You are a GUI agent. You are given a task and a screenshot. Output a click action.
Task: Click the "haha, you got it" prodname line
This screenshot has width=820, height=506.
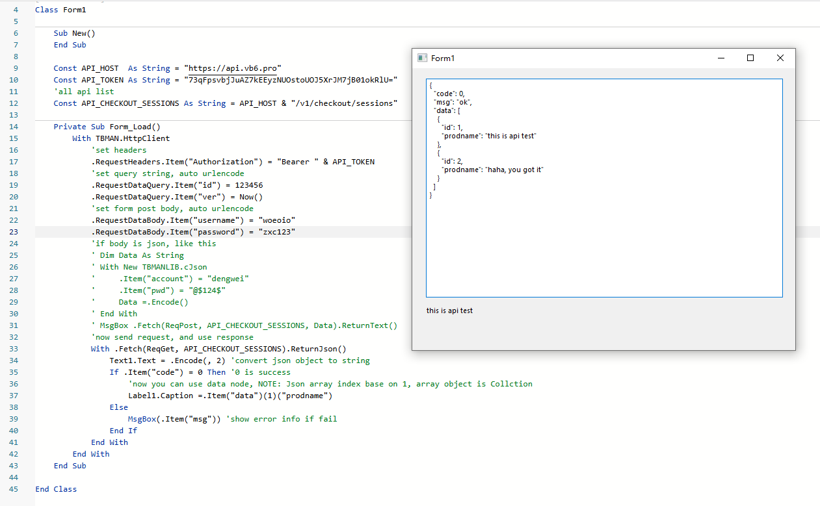point(492,170)
